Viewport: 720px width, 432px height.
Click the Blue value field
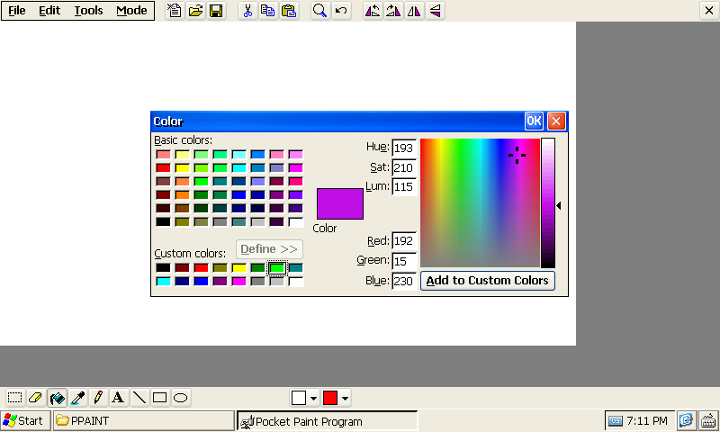(x=404, y=281)
